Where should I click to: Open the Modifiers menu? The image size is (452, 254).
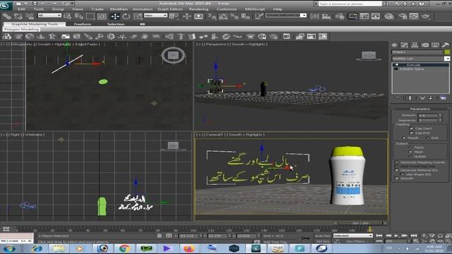119,9
